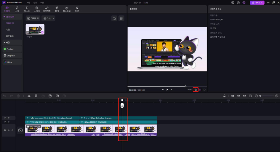Image resolution: width=280 pixels, height=152 pixels.
Task: Open the Filter (필터) panel
Action: pos(57,9)
